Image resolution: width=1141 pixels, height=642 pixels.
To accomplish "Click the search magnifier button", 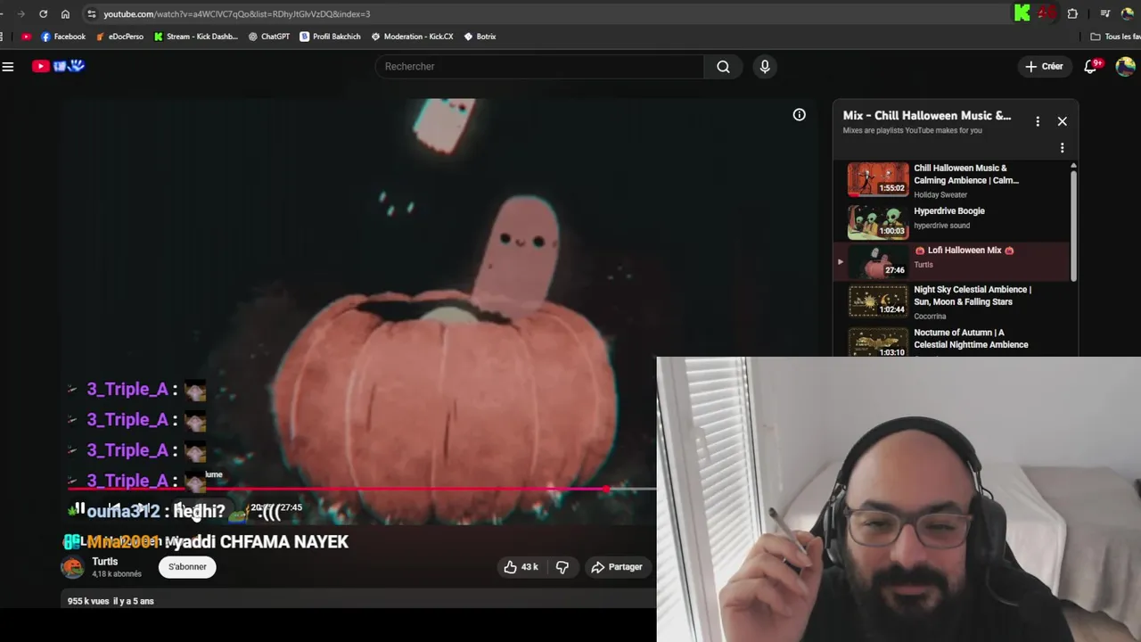I will 723,66.
